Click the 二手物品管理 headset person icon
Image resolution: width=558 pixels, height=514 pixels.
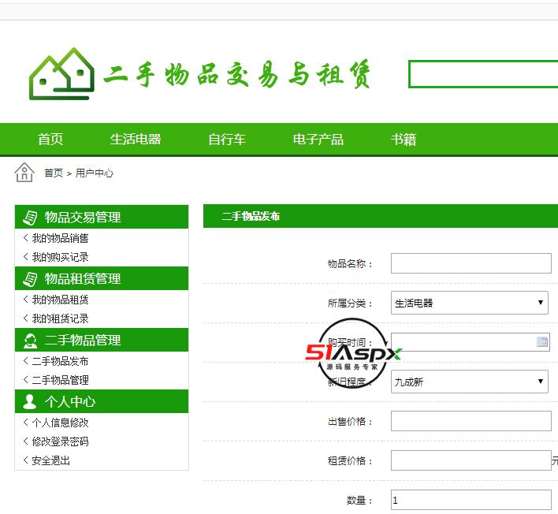click(30, 341)
